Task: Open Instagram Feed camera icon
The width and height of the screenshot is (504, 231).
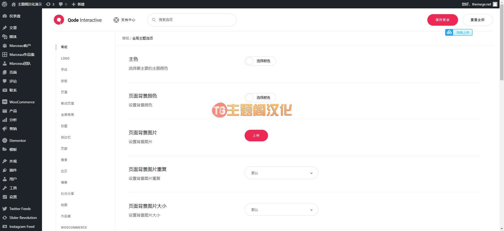Action: click(x=5, y=227)
